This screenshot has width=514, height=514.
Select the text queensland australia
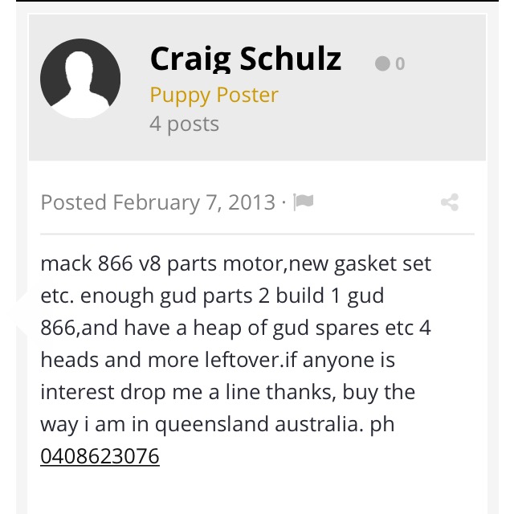[x=259, y=424]
